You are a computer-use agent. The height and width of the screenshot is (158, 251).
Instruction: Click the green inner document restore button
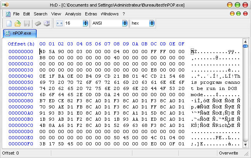[239, 14]
